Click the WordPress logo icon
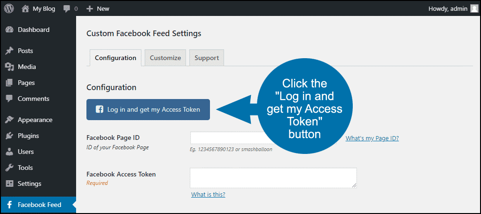 [x=9, y=8]
